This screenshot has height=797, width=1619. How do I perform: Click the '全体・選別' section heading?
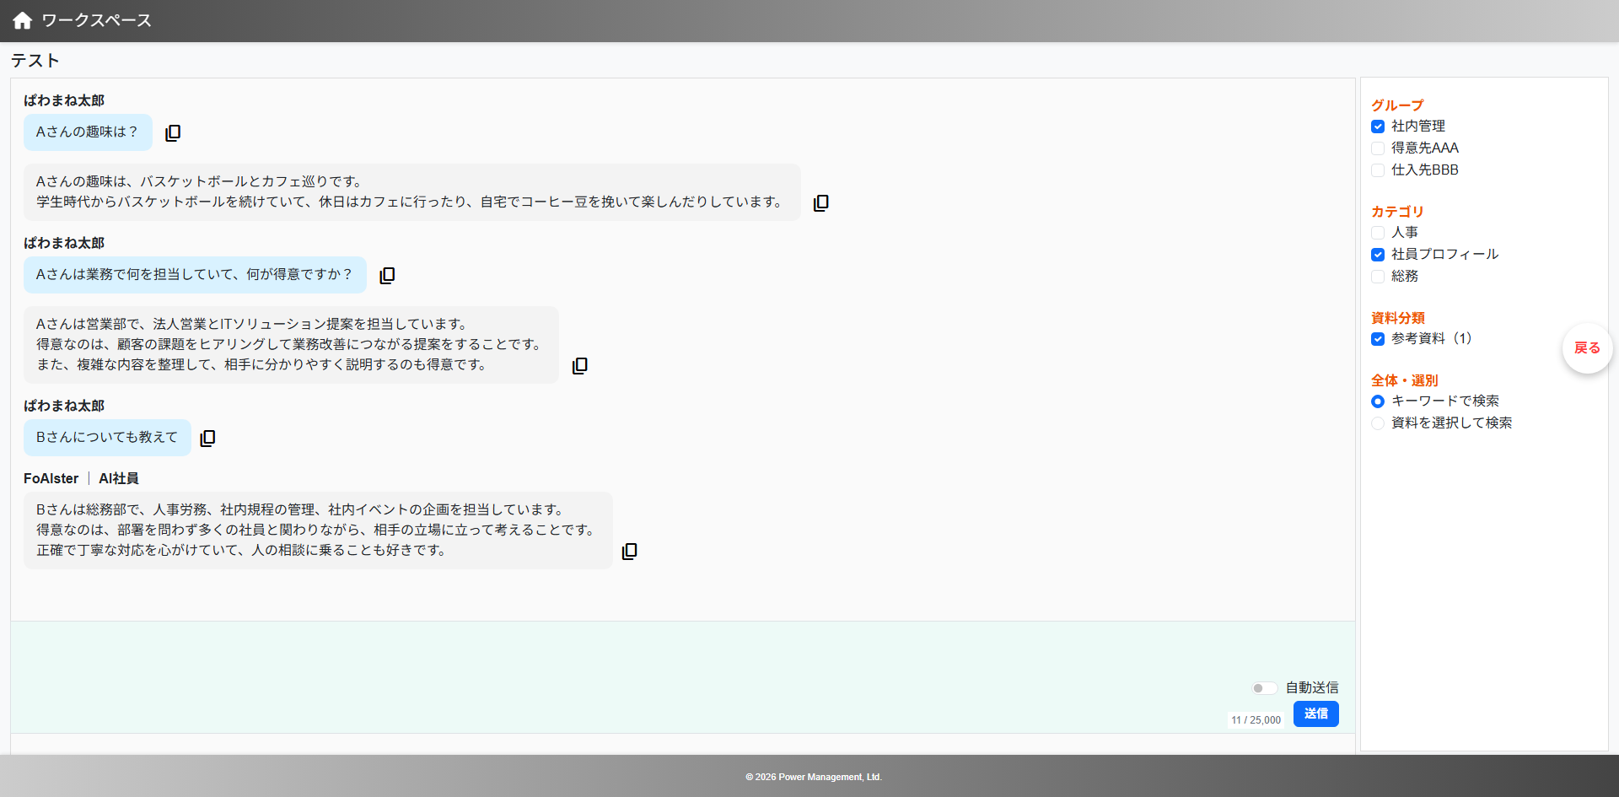(1405, 380)
